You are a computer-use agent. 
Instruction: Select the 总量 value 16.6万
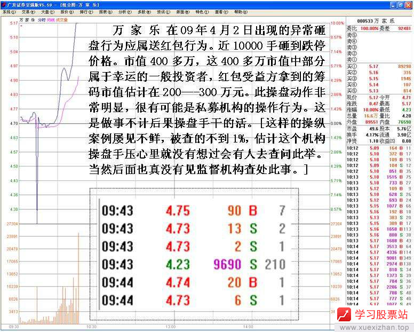coord(370,116)
